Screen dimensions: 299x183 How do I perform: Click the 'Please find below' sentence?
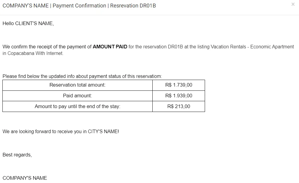click(82, 76)
